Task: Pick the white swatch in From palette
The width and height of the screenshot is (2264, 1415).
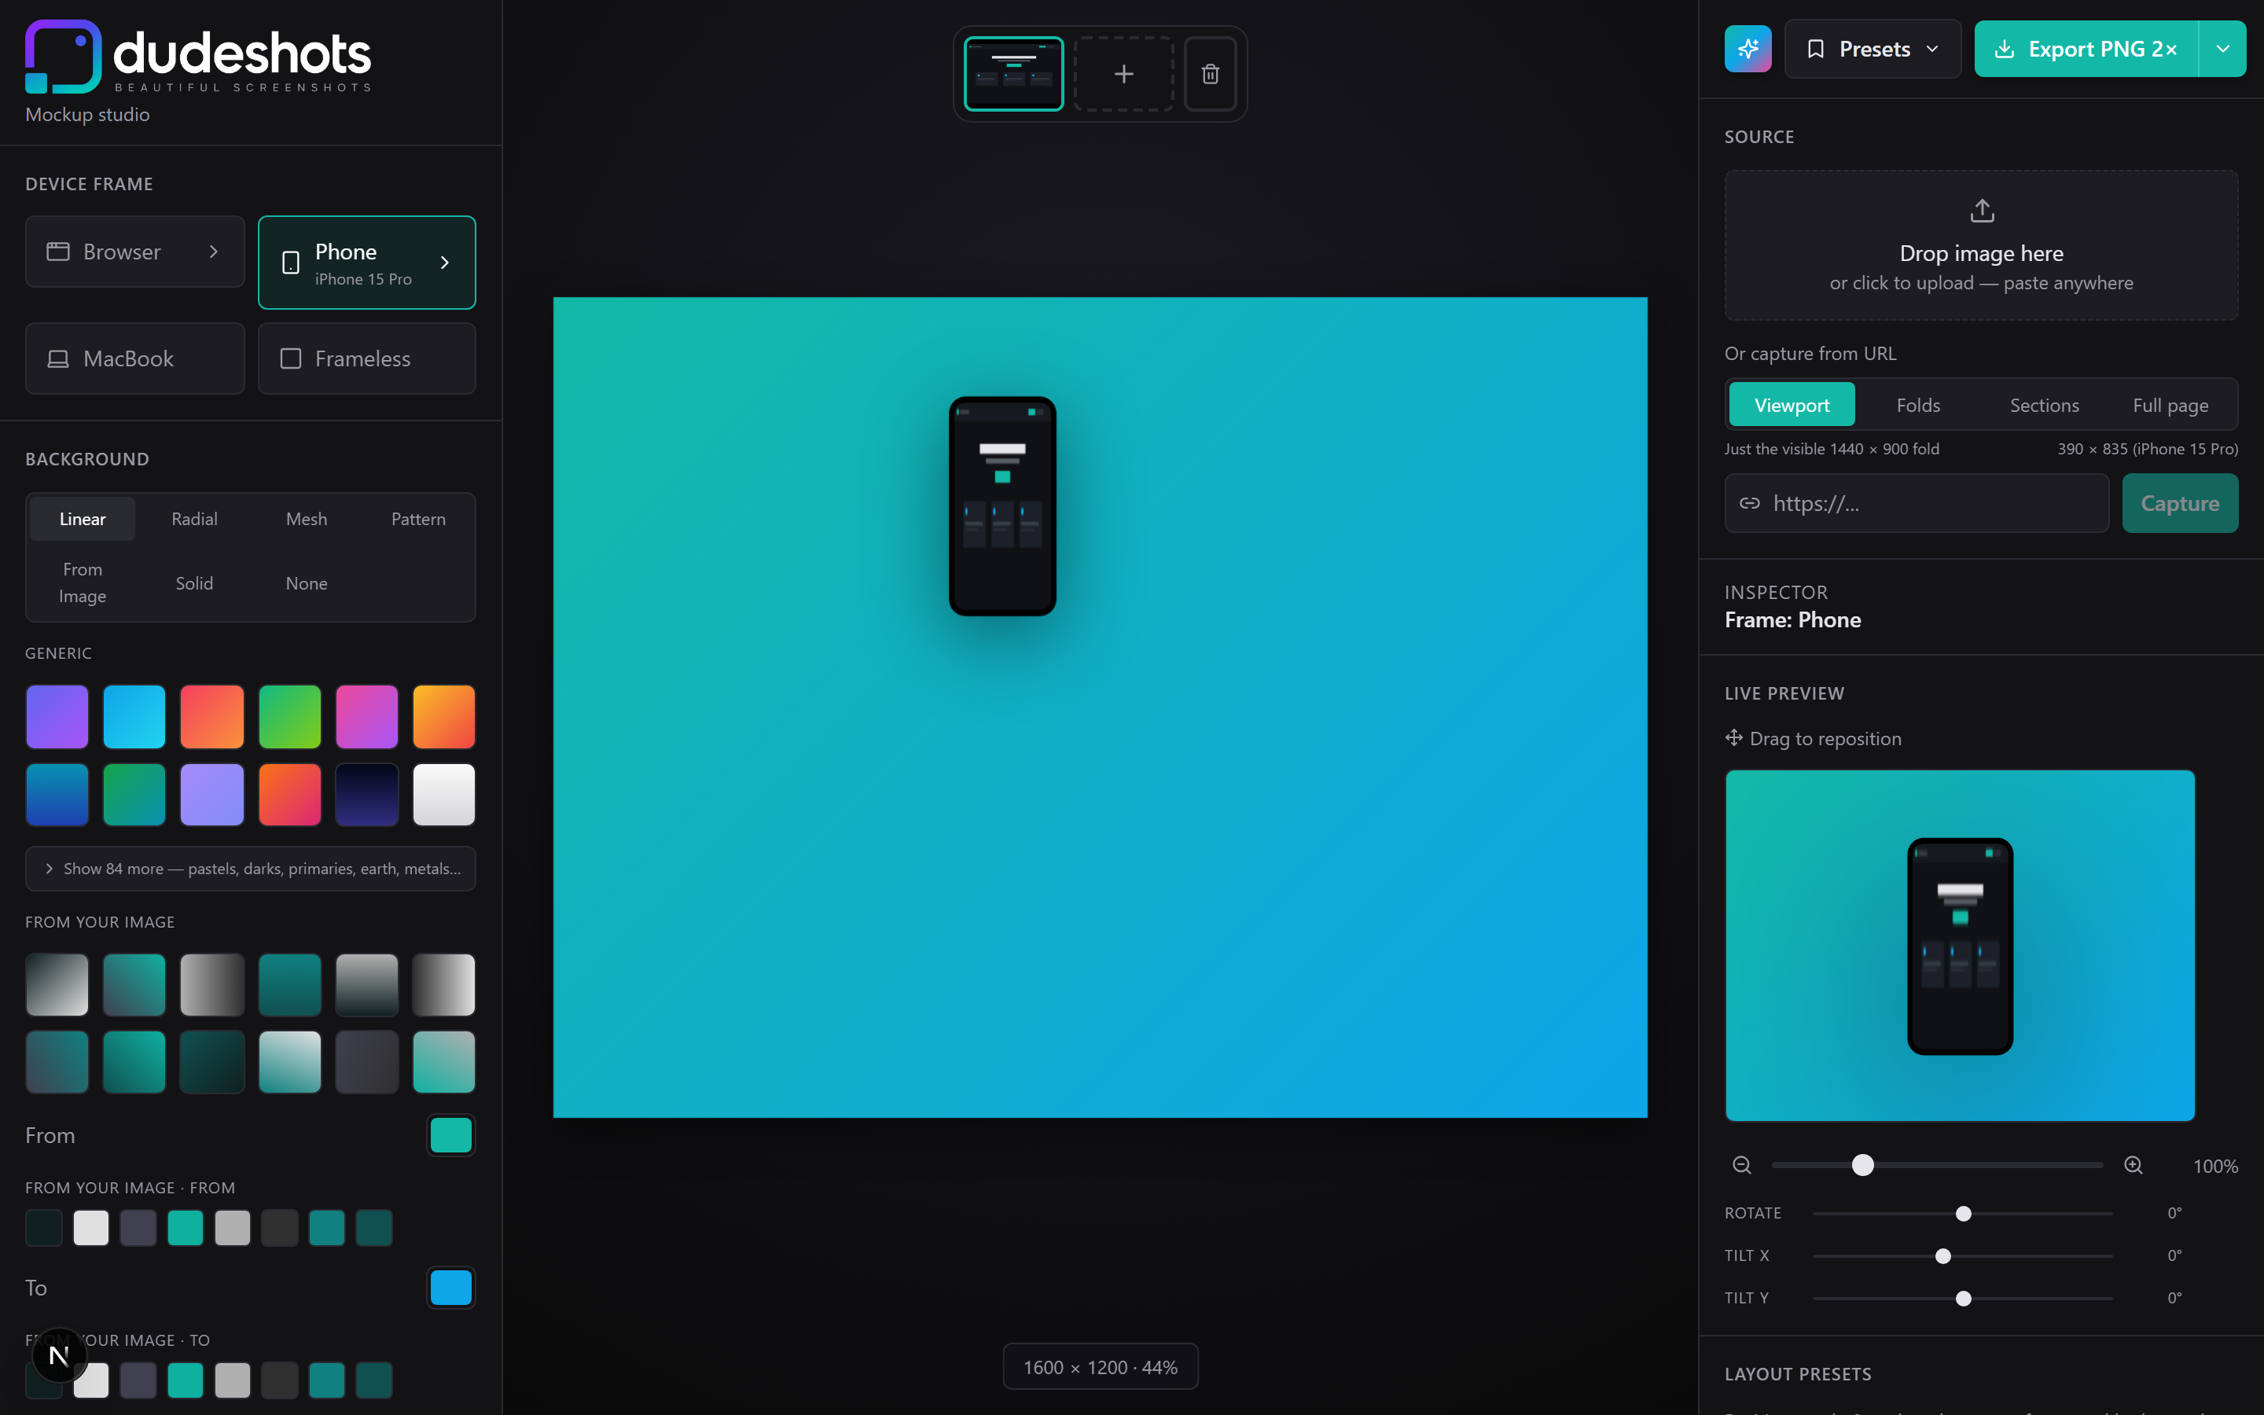Action: pos(90,1228)
